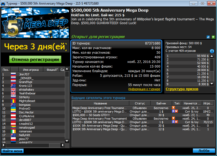217x156 pixels.
Task: Select player row Yeahthebear
Action: pos(33,93)
